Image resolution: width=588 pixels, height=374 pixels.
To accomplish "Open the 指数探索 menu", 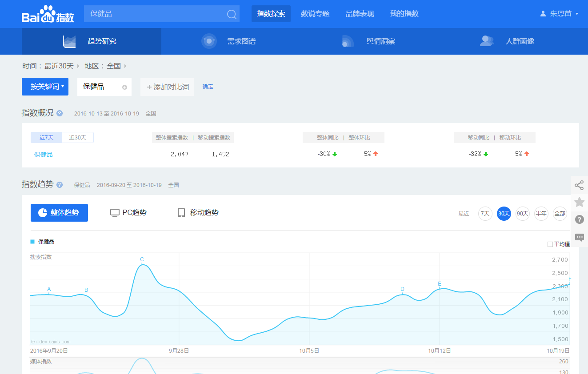I will [271, 14].
